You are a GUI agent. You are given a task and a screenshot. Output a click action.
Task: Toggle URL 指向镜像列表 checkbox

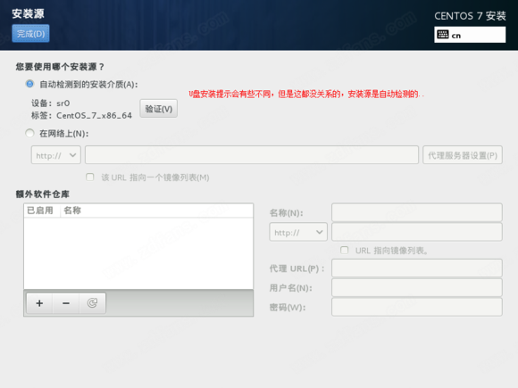coord(344,250)
